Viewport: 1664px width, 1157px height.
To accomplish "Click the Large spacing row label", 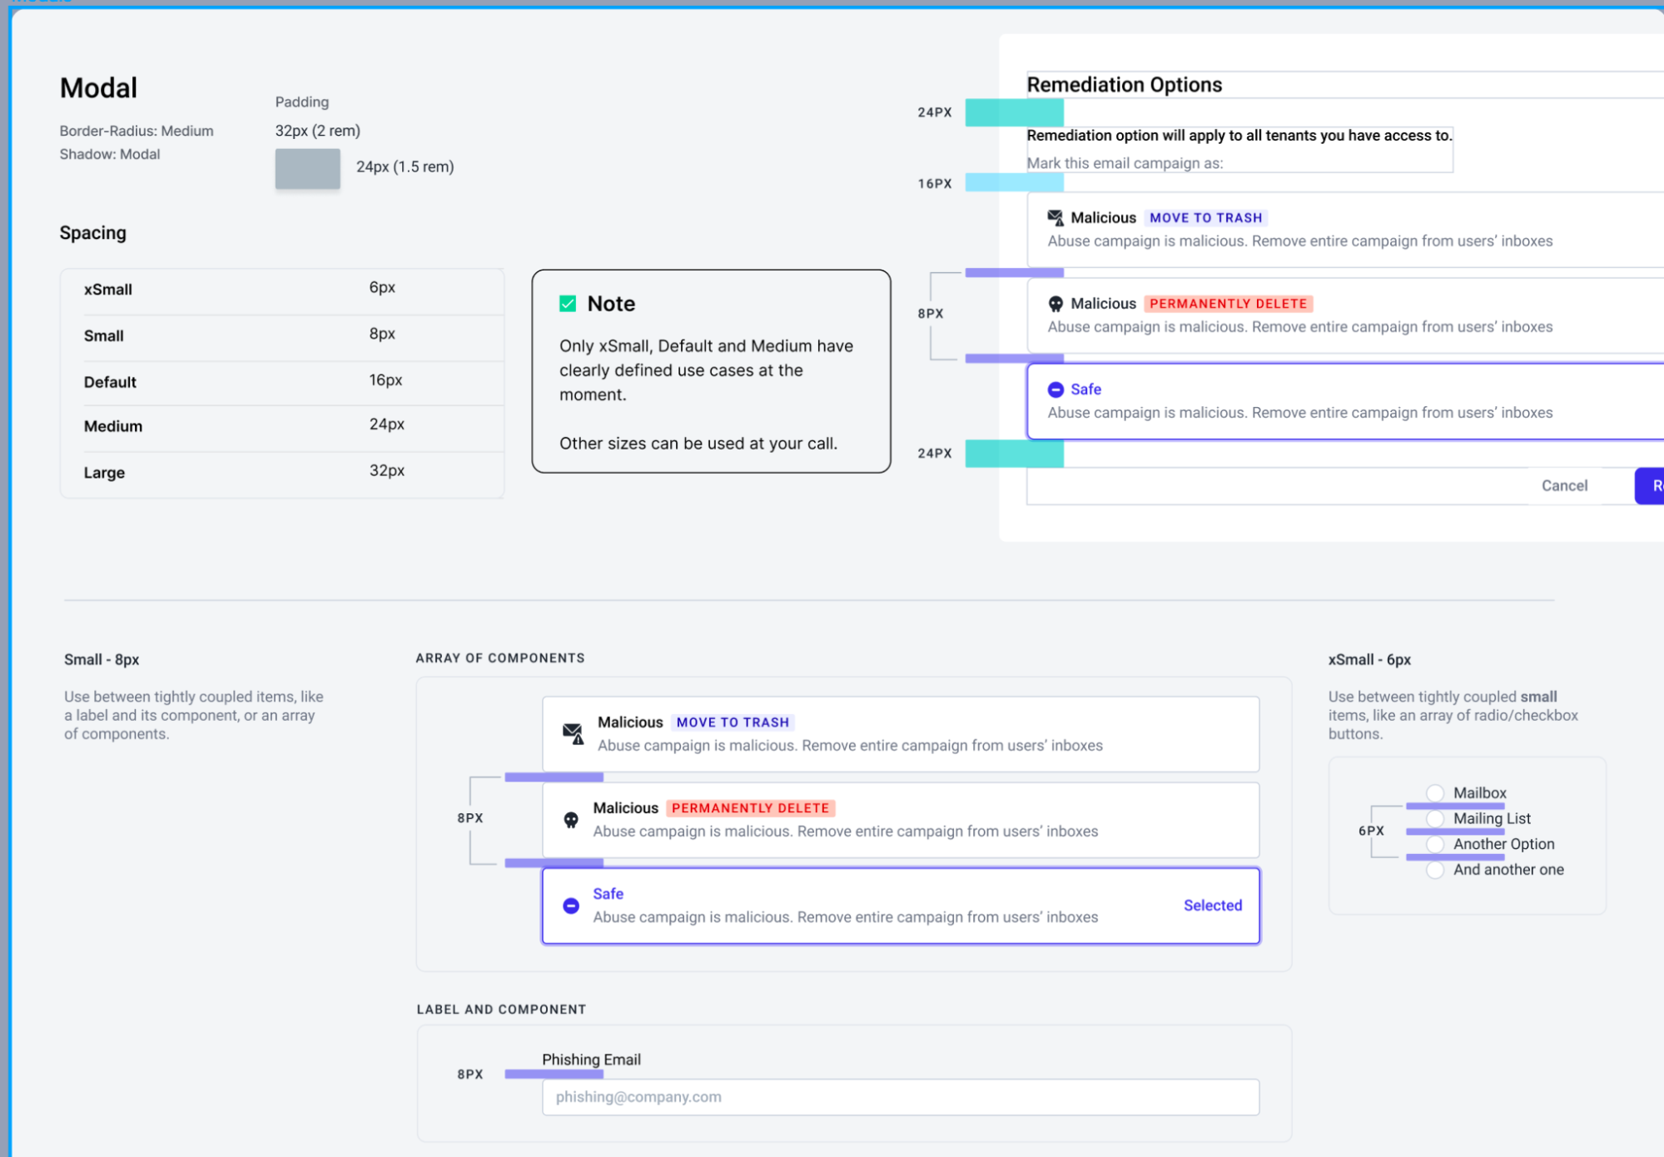I will pos(104,473).
